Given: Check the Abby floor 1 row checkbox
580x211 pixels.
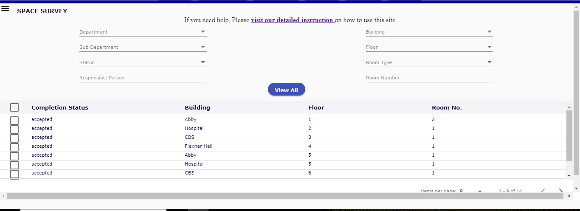Looking at the screenshot, I should pos(14,120).
